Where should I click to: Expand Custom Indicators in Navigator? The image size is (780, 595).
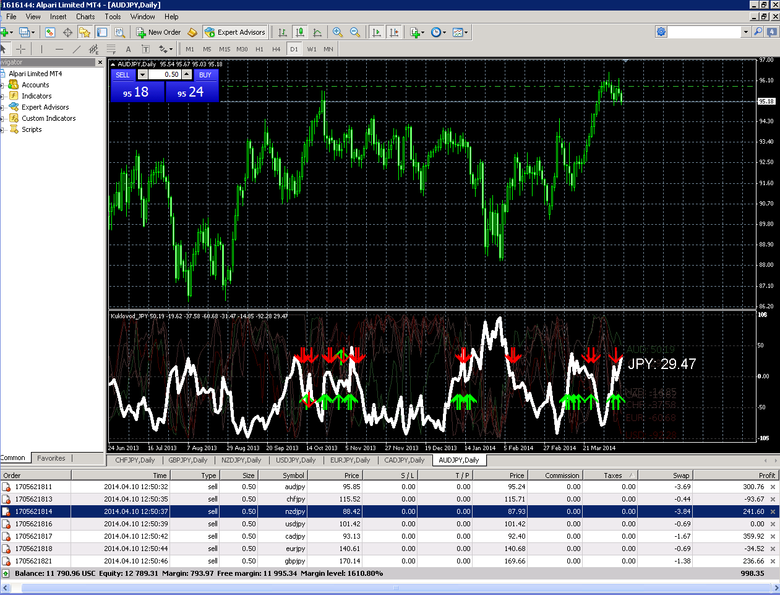tap(2, 118)
